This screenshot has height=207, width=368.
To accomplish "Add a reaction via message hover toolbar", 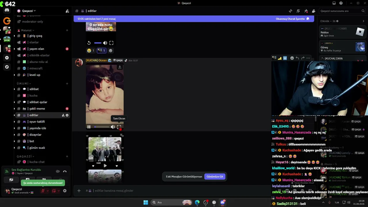I will (x=292, y=58).
